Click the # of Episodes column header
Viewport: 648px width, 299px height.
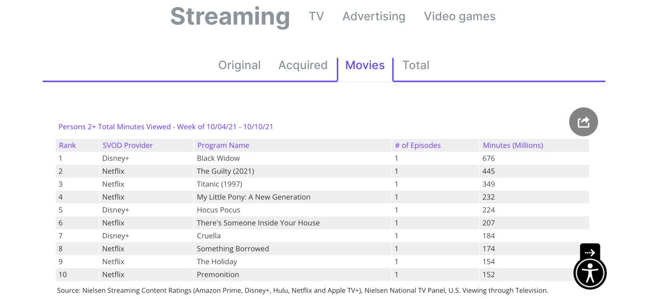click(418, 145)
